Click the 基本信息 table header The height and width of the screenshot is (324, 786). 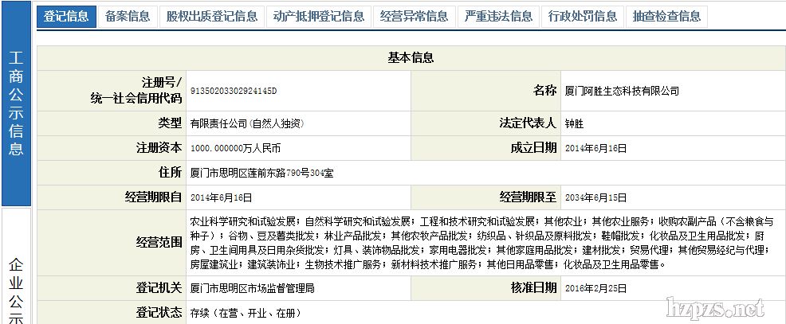click(x=410, y=57)
